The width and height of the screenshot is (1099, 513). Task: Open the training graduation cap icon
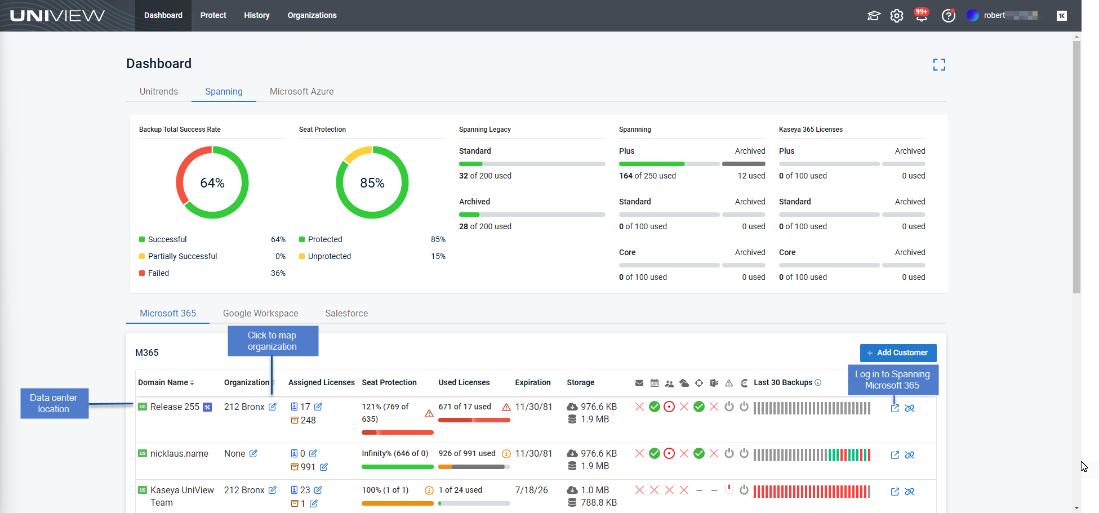874,16
